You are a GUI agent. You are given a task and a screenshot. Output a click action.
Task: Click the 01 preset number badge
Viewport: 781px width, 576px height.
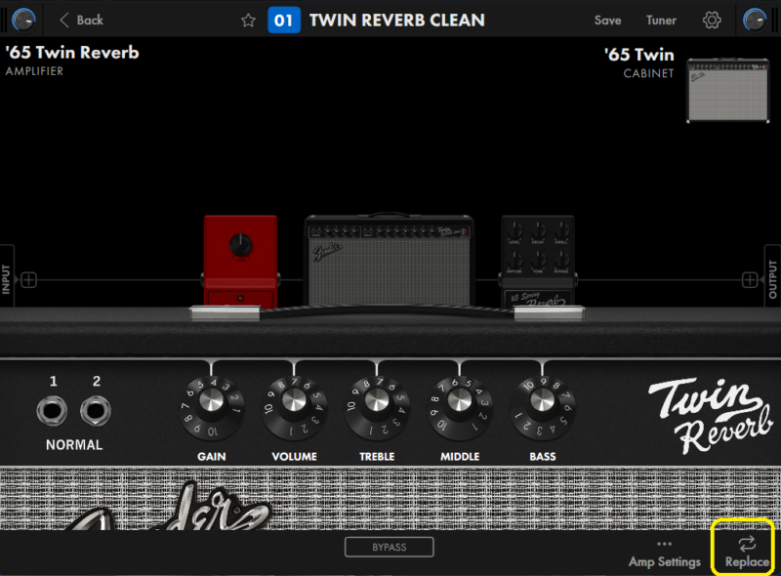[283, 21]
